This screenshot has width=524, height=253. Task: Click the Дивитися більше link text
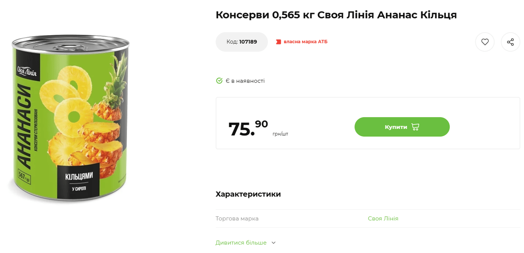point(241,243)
